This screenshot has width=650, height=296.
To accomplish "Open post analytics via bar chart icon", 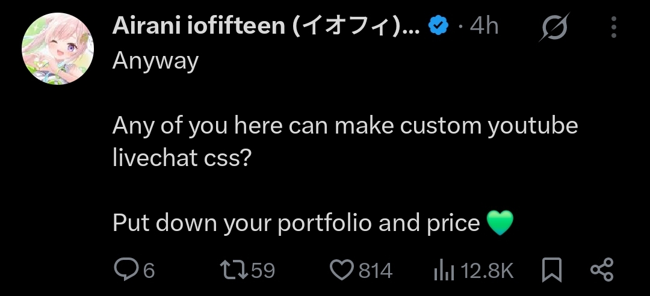I will click(444, 271).
